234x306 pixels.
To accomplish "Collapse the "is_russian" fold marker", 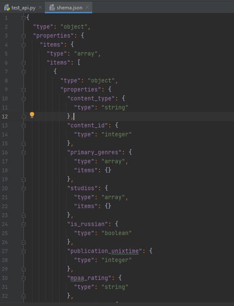I will click(x=23, y=224).
